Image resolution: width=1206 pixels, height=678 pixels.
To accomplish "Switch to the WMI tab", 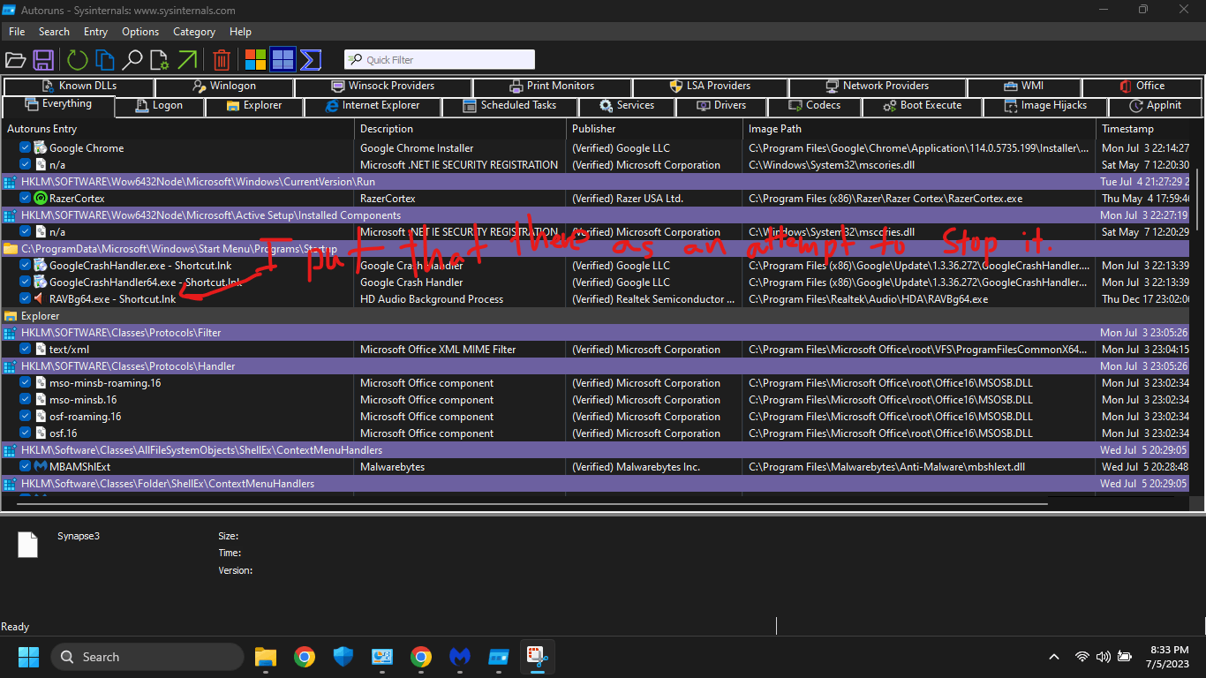I will click(1024, 86).
